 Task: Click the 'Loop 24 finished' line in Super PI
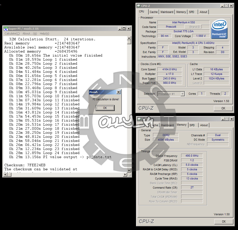(x=44, y=153)
